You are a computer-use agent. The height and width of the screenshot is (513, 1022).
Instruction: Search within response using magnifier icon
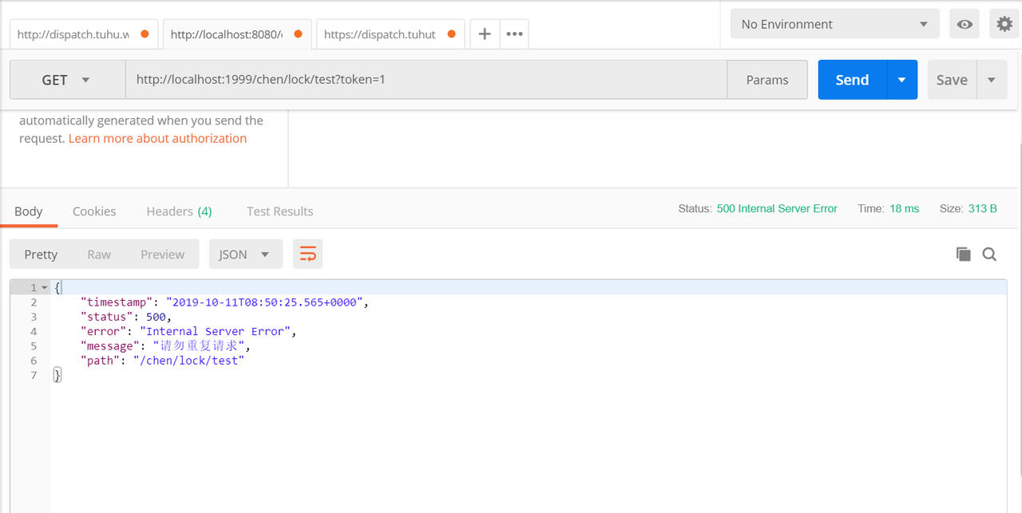989,254
